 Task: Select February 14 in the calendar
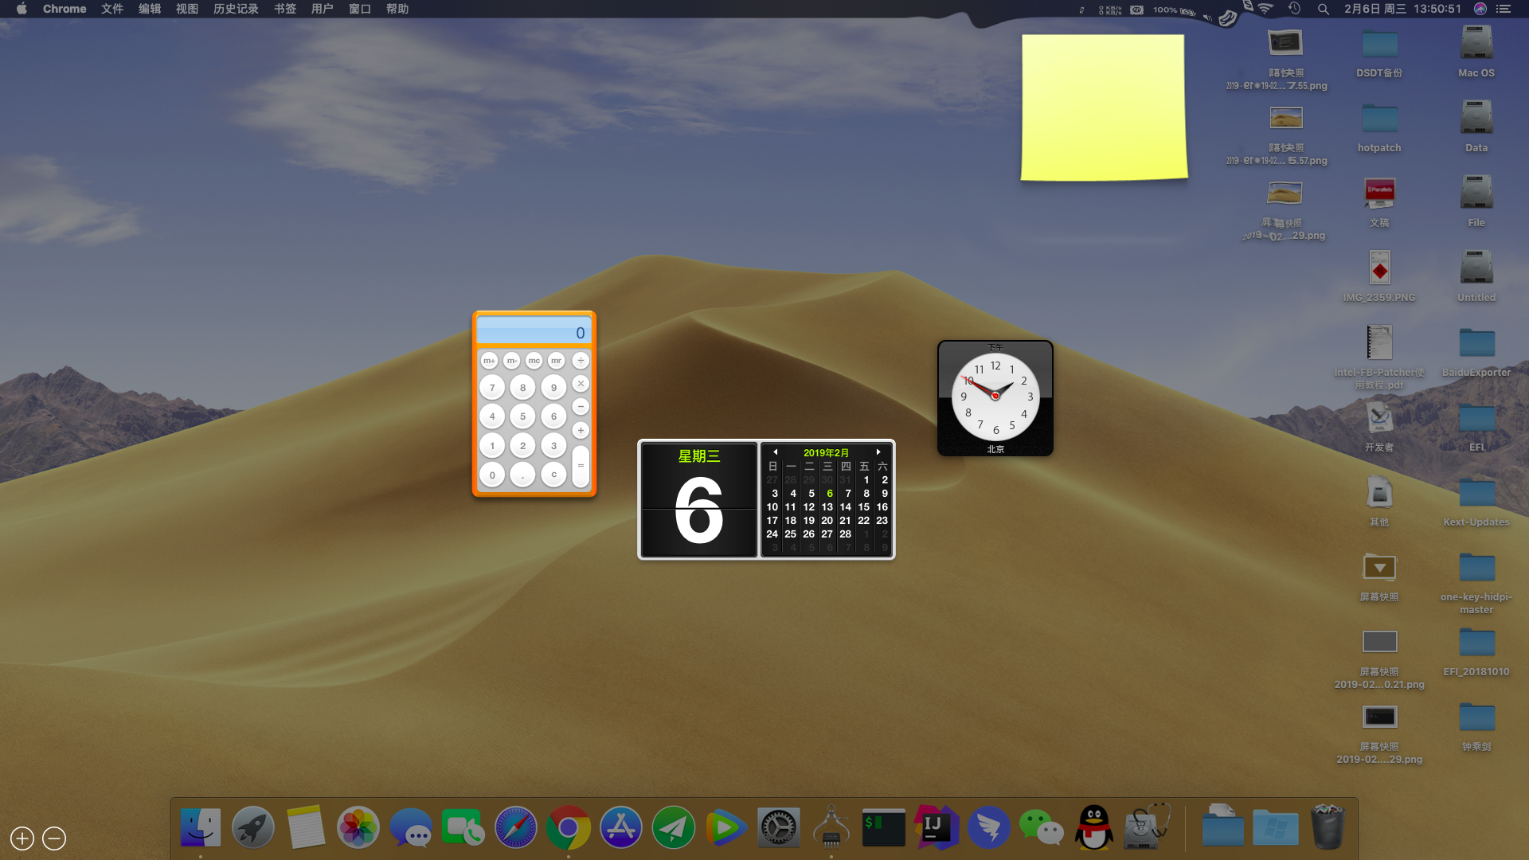(x=845, y=507)
